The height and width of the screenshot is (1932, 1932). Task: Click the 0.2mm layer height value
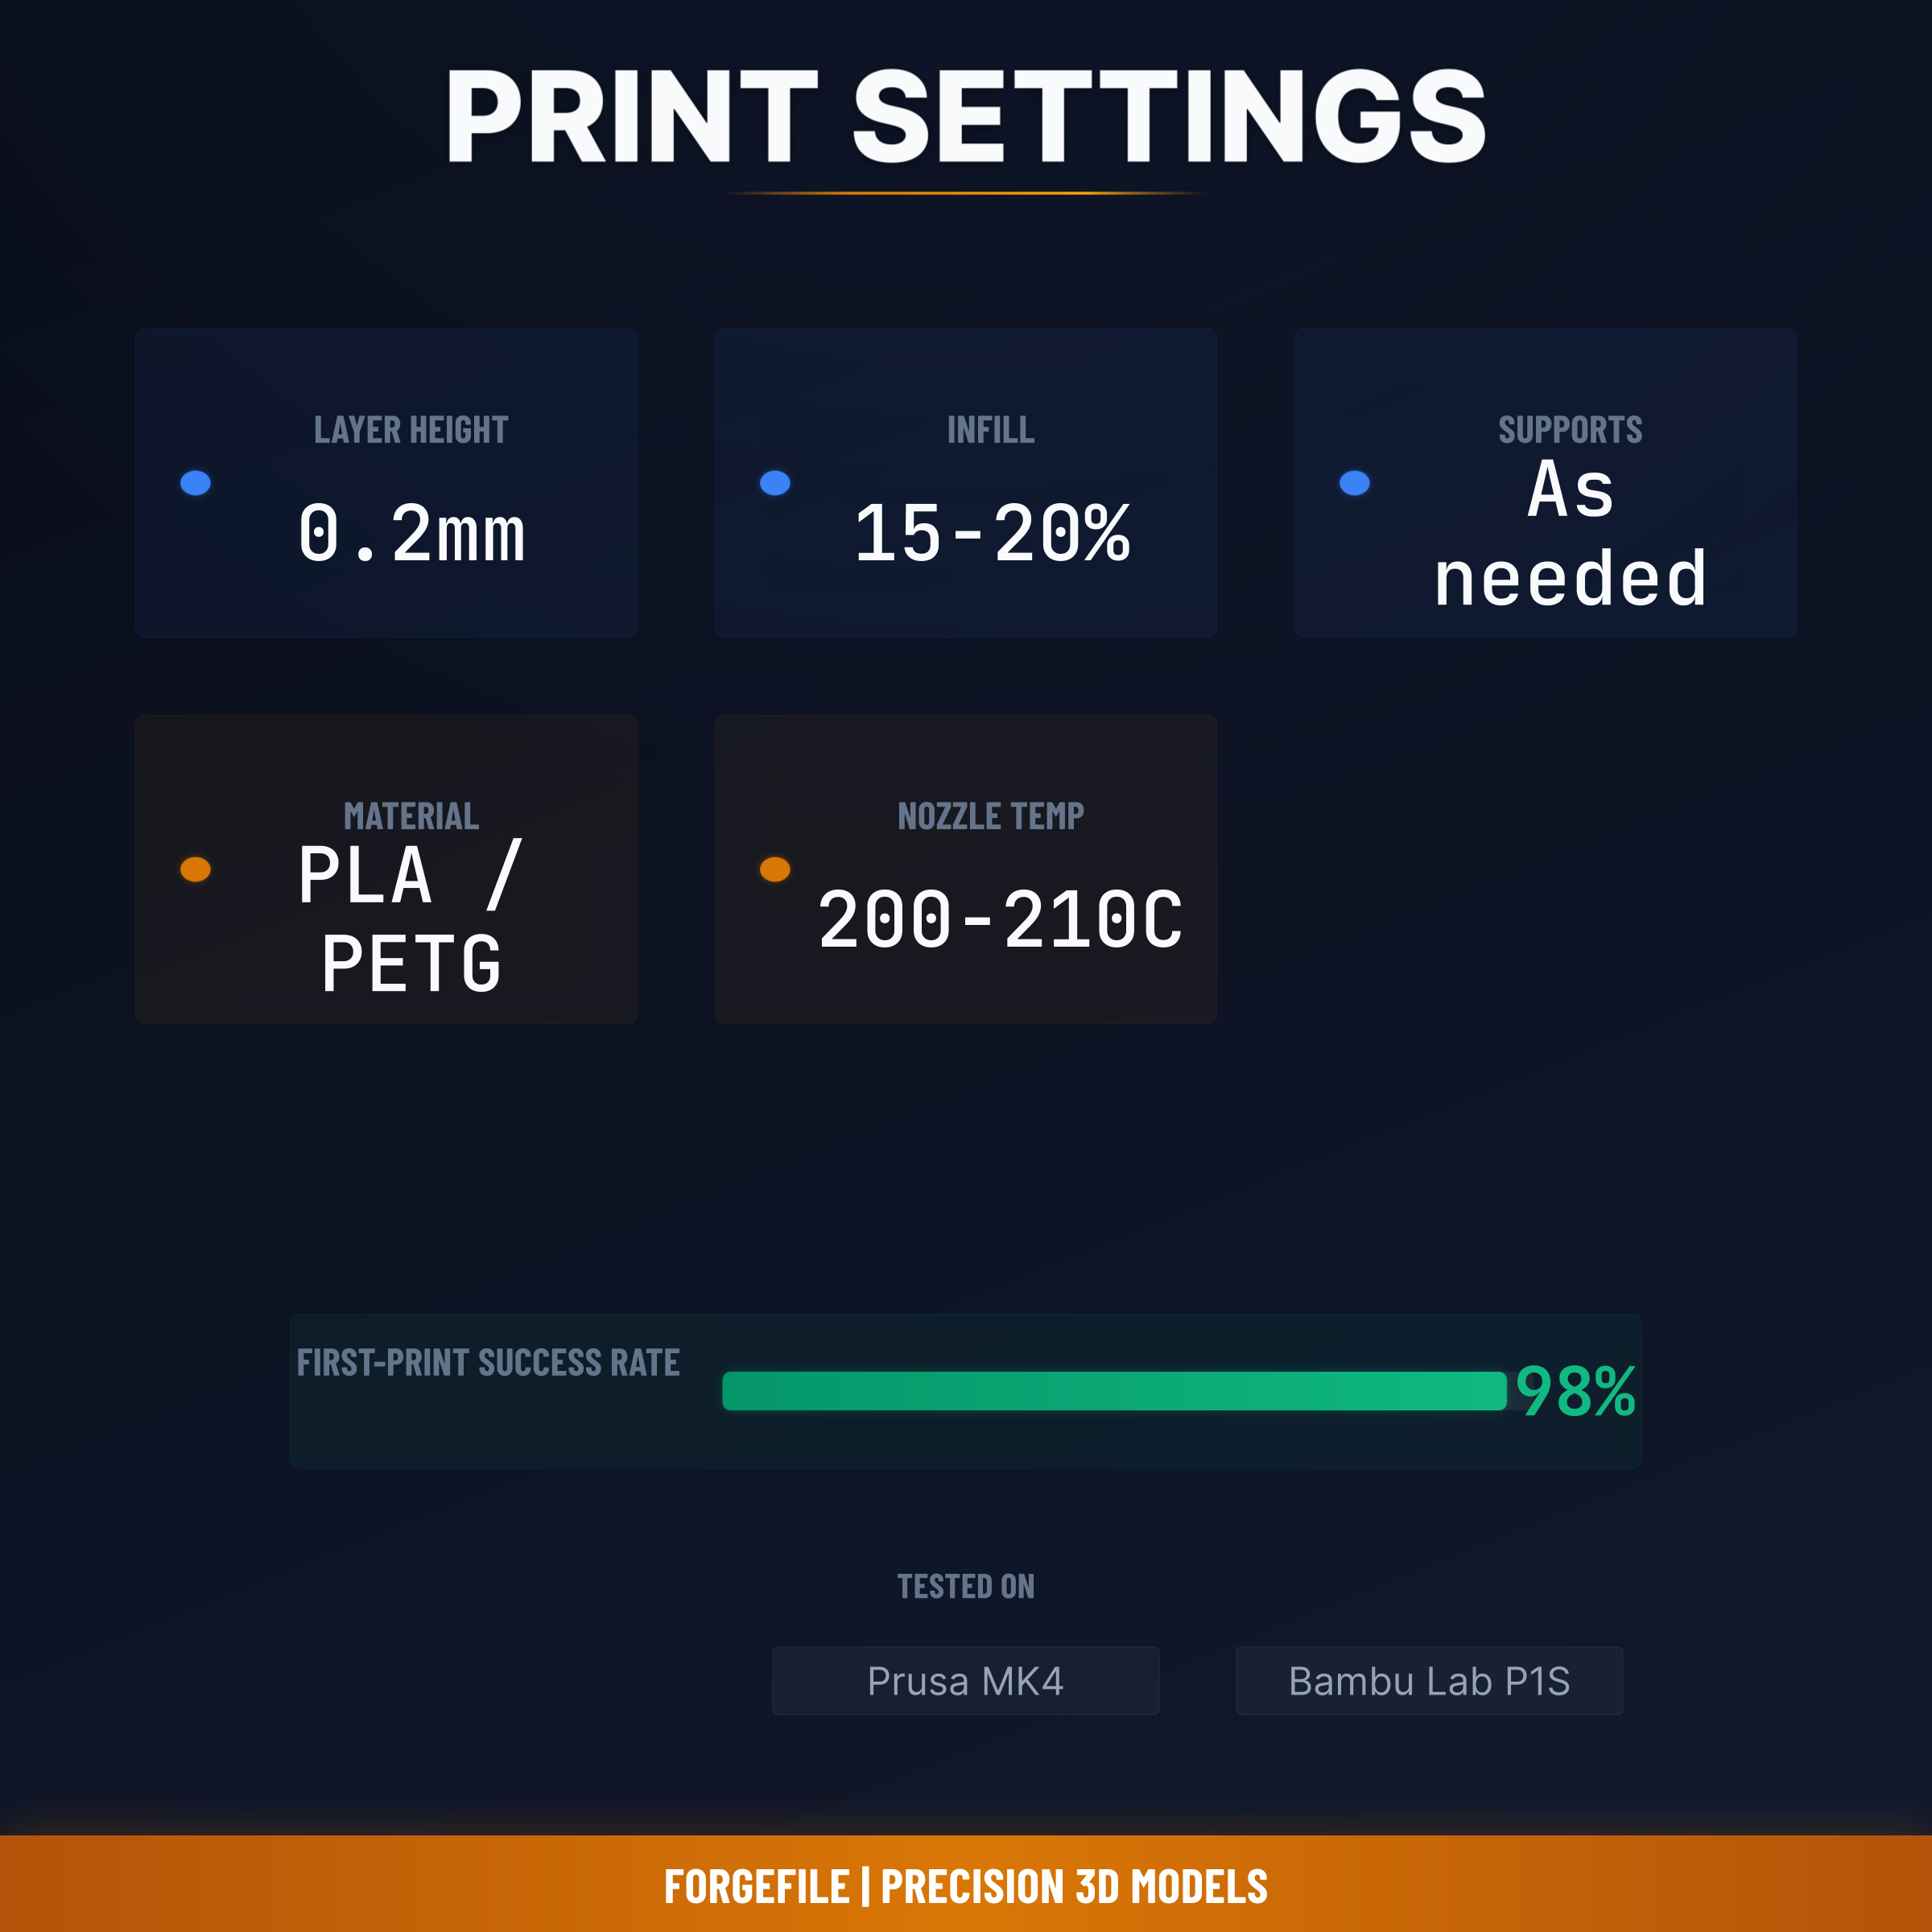(x=411, y=534)
